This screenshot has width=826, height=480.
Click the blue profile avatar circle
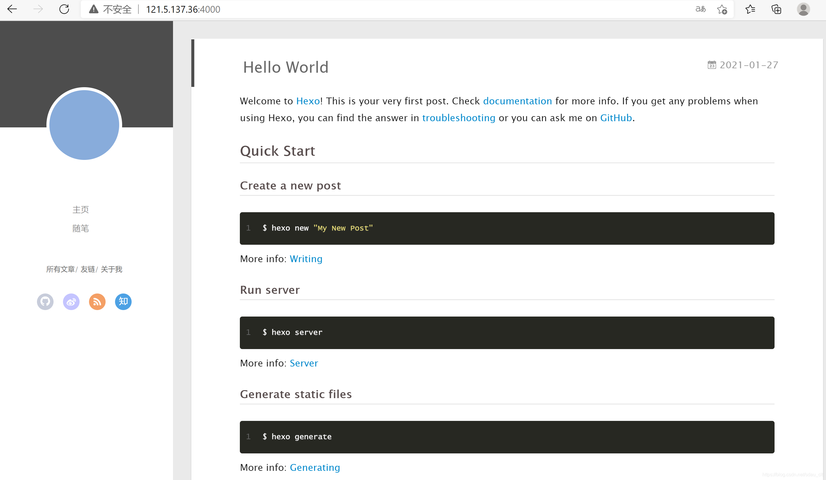click(x=84, y=125)
